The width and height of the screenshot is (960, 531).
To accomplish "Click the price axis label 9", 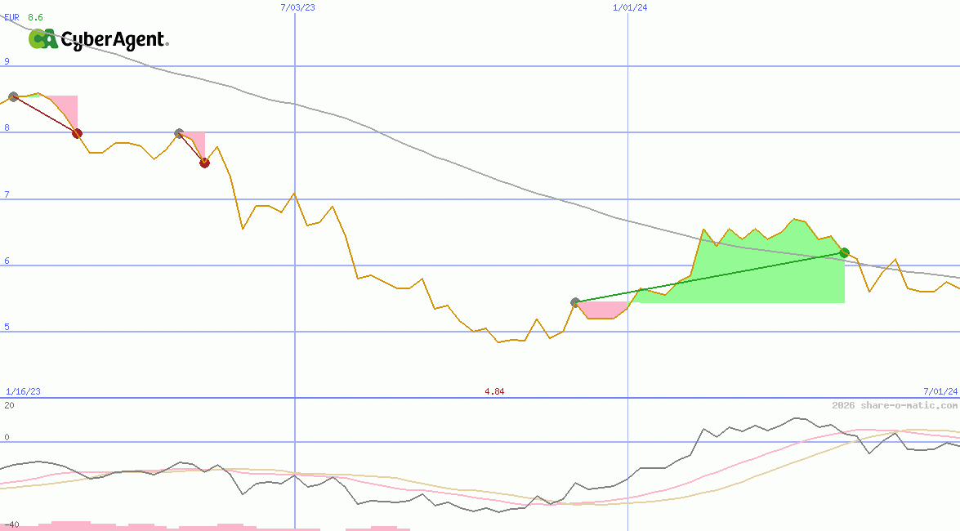I will click(7, 61).
